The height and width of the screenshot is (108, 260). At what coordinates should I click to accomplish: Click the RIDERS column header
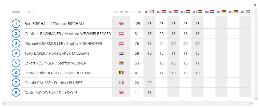click(30, 12)
